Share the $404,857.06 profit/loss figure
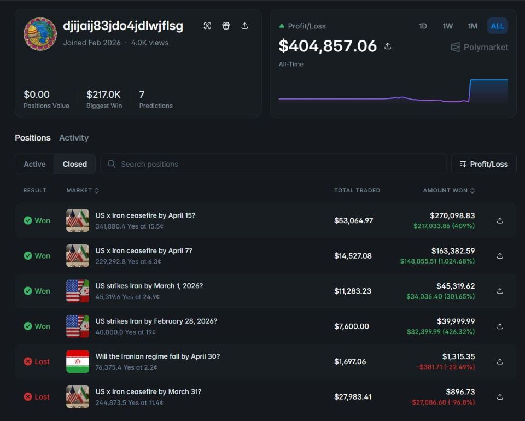 [388, 46]
